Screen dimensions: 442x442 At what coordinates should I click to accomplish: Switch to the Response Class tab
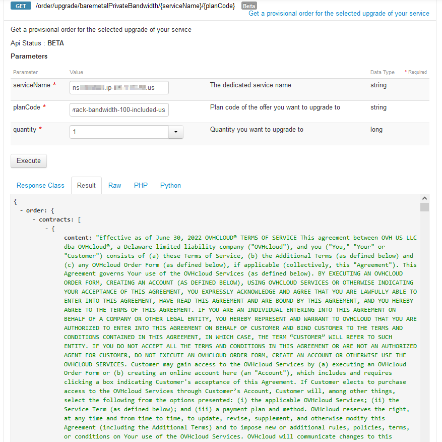[40, 186]
